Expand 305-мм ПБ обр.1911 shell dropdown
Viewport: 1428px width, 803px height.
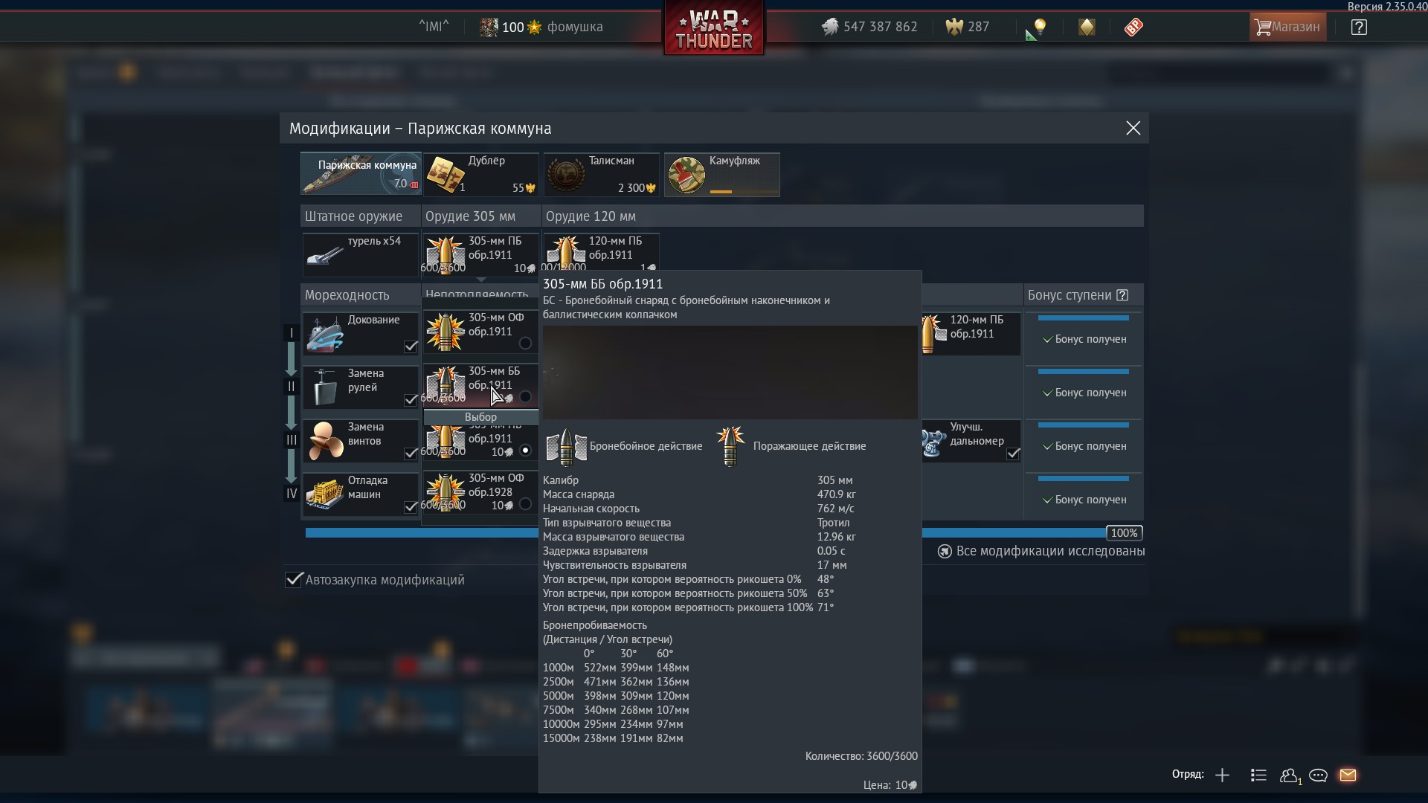[480, 254]
